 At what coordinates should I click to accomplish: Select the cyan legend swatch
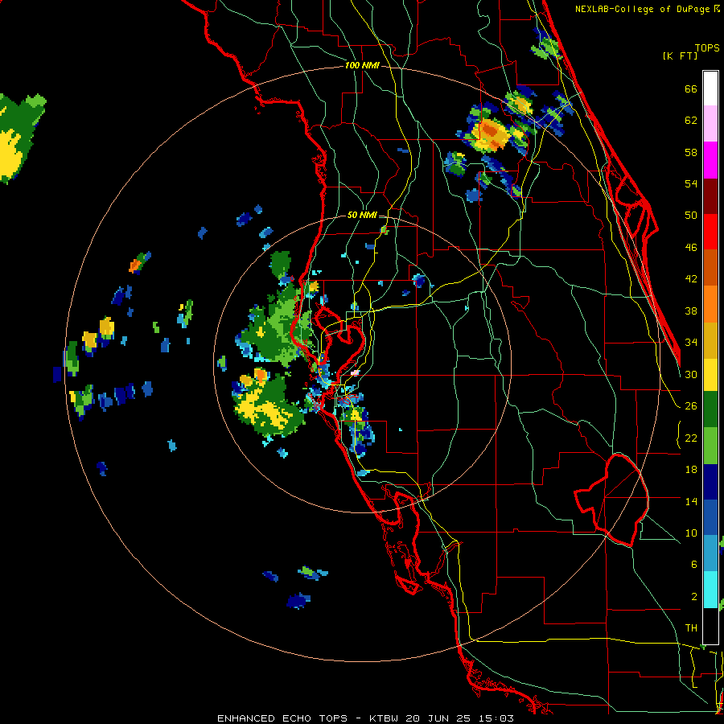[710, 590]
